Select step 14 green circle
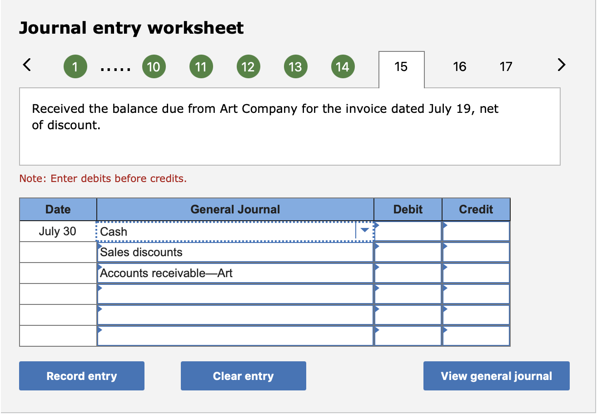This screenshot has height=415, width=597. click(343, 66)
